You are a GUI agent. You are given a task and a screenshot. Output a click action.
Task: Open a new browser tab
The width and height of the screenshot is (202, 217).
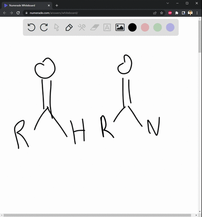(57, 5)
